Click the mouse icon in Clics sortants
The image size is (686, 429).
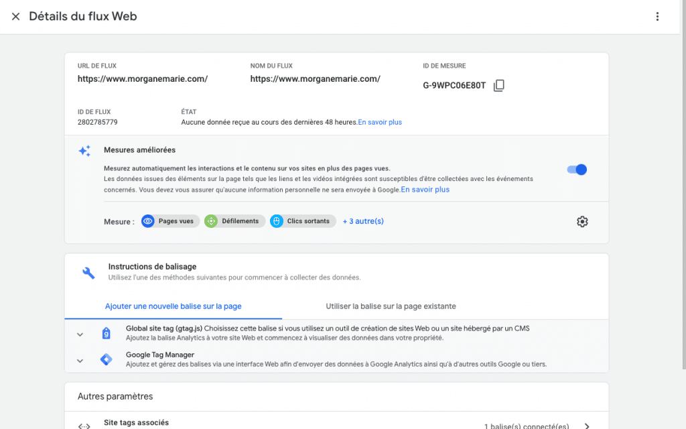(277, 221)
